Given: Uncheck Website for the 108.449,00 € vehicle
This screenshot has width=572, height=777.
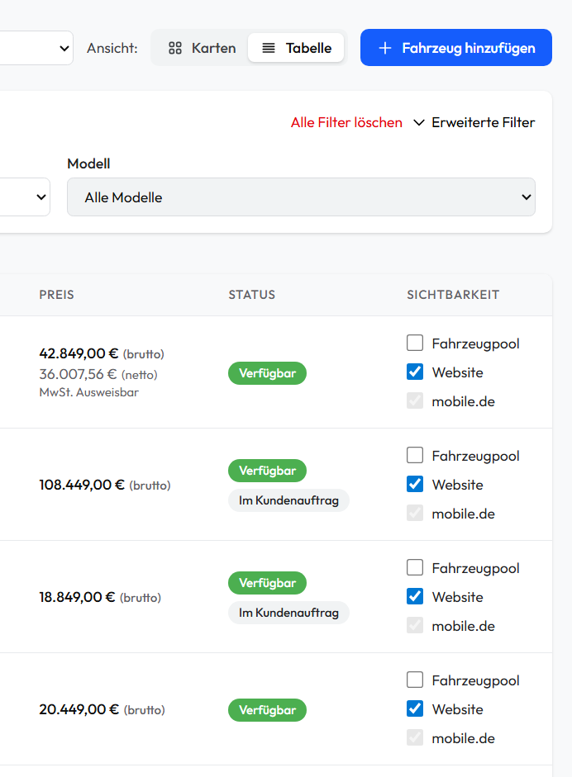Looking at the screenshot, I should (415, 484).
